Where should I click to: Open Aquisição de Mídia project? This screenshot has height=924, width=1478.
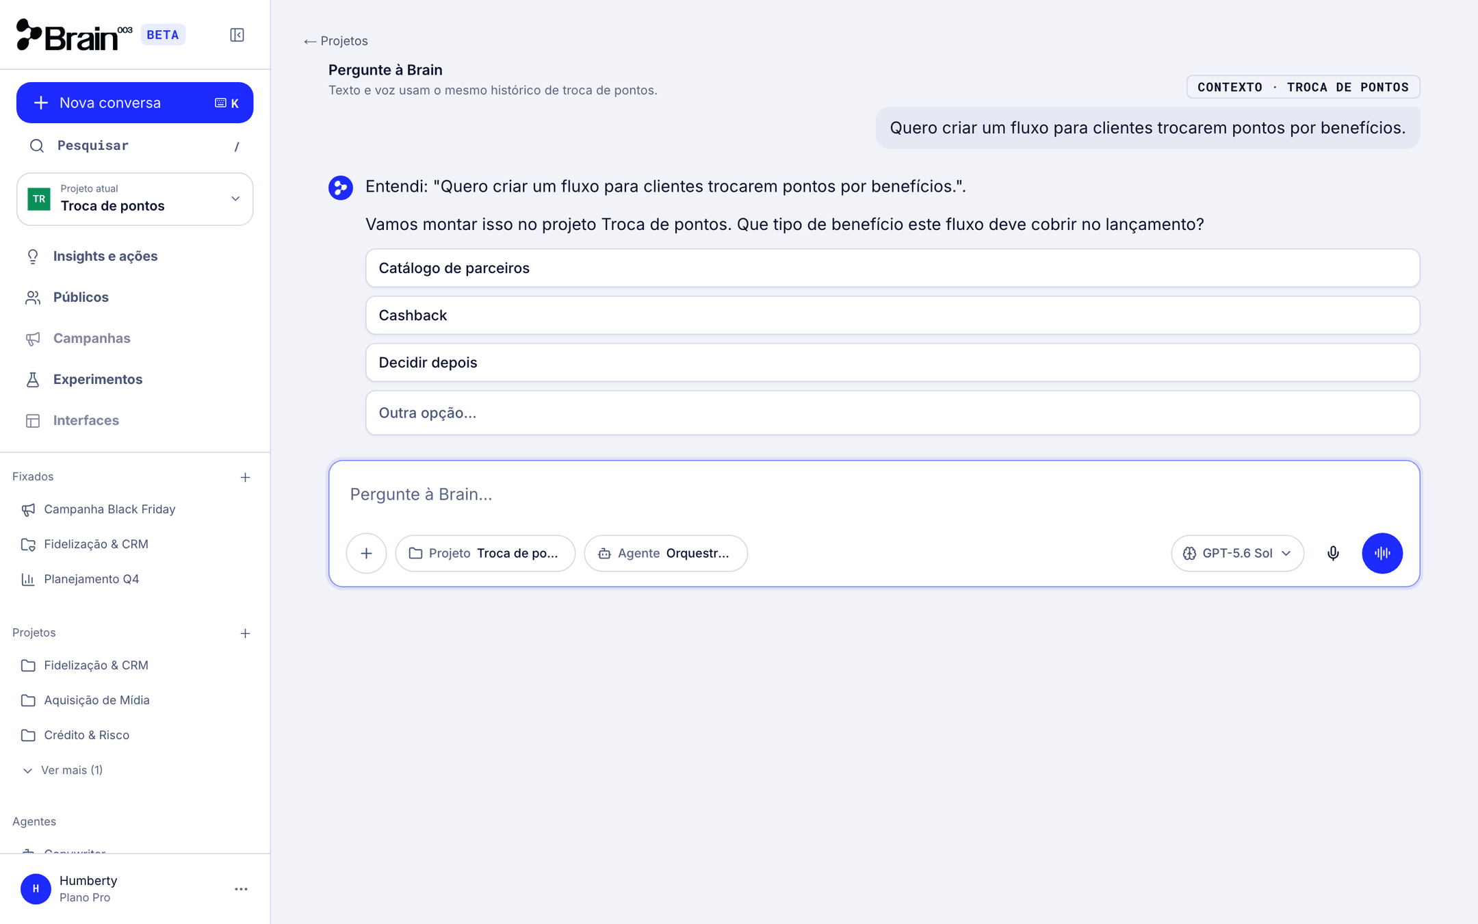[x=135, y=700]
